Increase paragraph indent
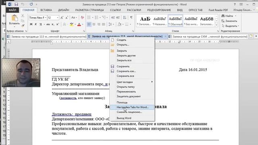This screenshot has width=258, height=145. (x=118, y=17)
